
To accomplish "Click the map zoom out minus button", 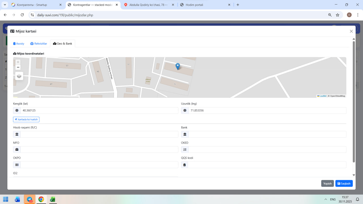I will pyautogui.click(x=18, y=67).
